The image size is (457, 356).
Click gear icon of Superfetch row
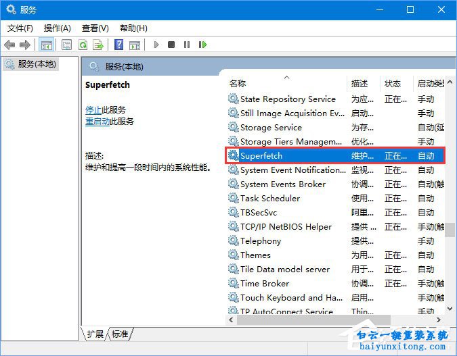[233, 155]
